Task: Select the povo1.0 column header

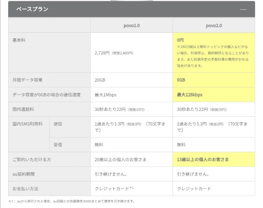Action: 131,25
